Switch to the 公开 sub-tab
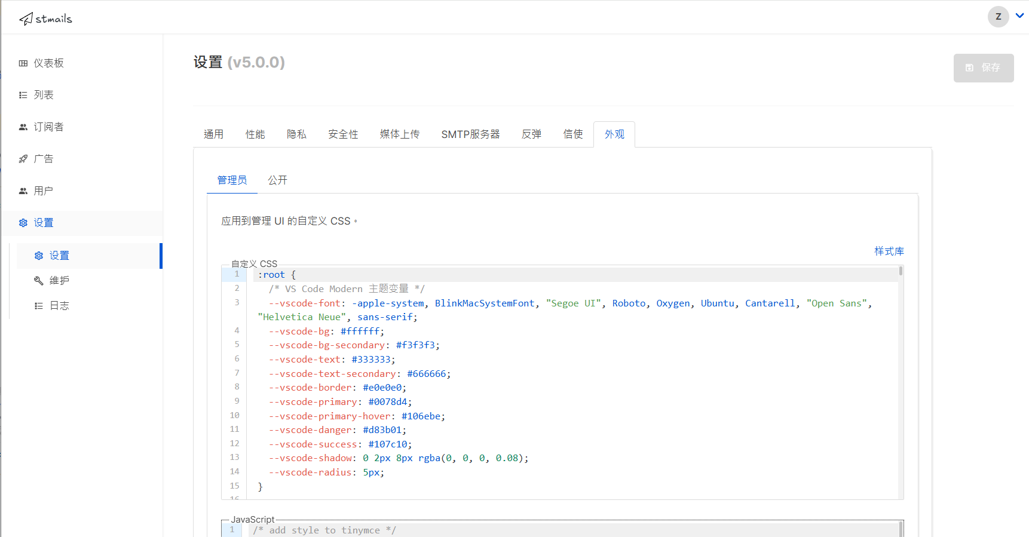This screenshot has width=1029, height=537. (277, 180)
